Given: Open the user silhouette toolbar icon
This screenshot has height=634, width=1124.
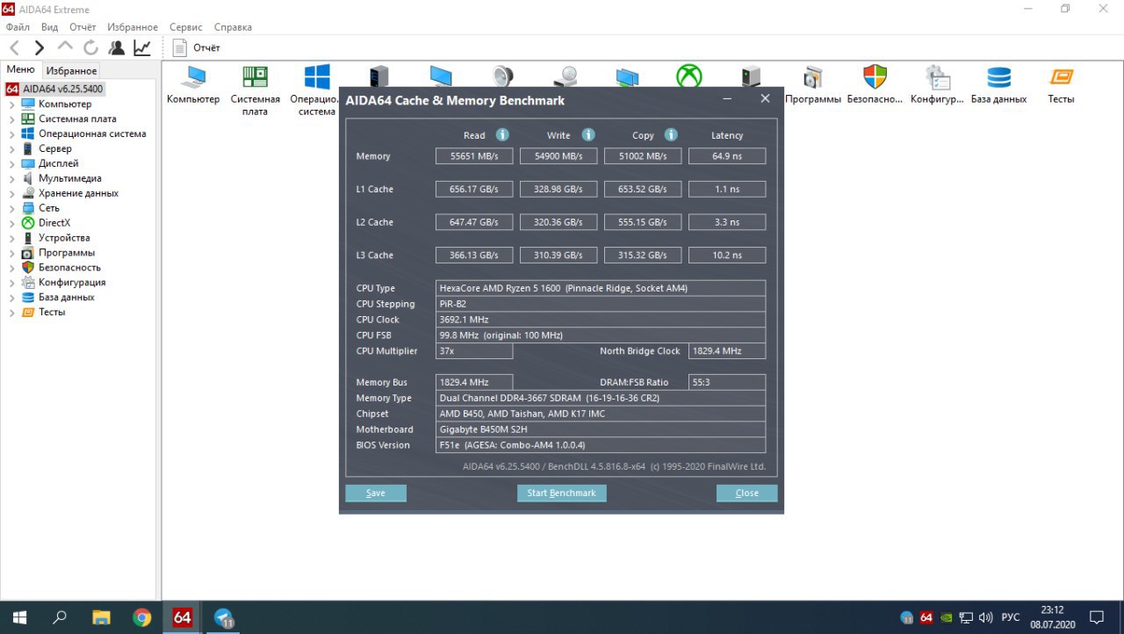Looking at the screenshot, I should (x=116, y=47).
